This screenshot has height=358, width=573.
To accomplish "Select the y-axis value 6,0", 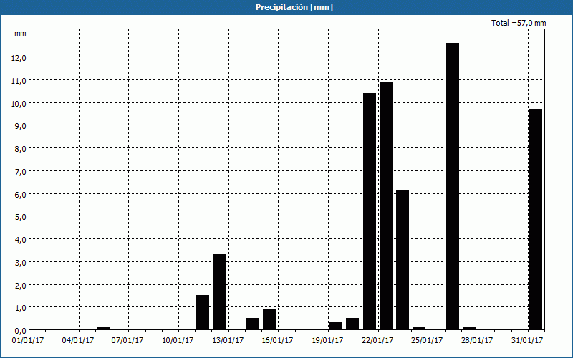I will (x=21, y=194).
